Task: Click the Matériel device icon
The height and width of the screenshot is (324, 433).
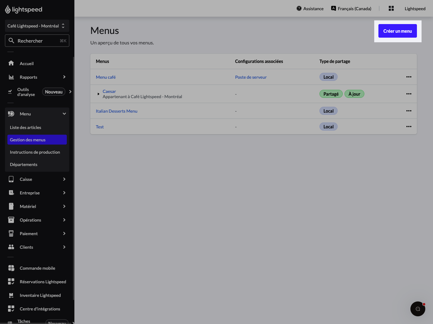Action: point(11,206)
